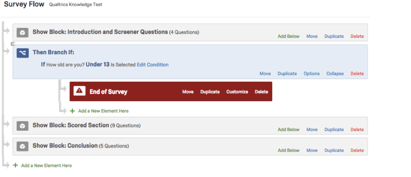This screenshot has width=411, height=177.
Task: Click Edit Condition link in branch
Action: pos(153,65)
